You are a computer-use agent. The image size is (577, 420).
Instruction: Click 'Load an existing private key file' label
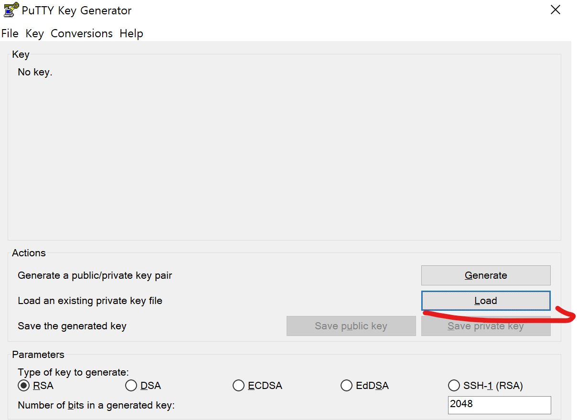(x=90, y=301)
